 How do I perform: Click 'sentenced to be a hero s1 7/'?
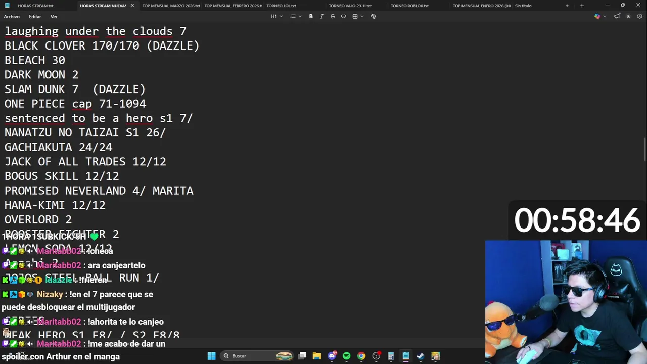[x=99, y=118]
